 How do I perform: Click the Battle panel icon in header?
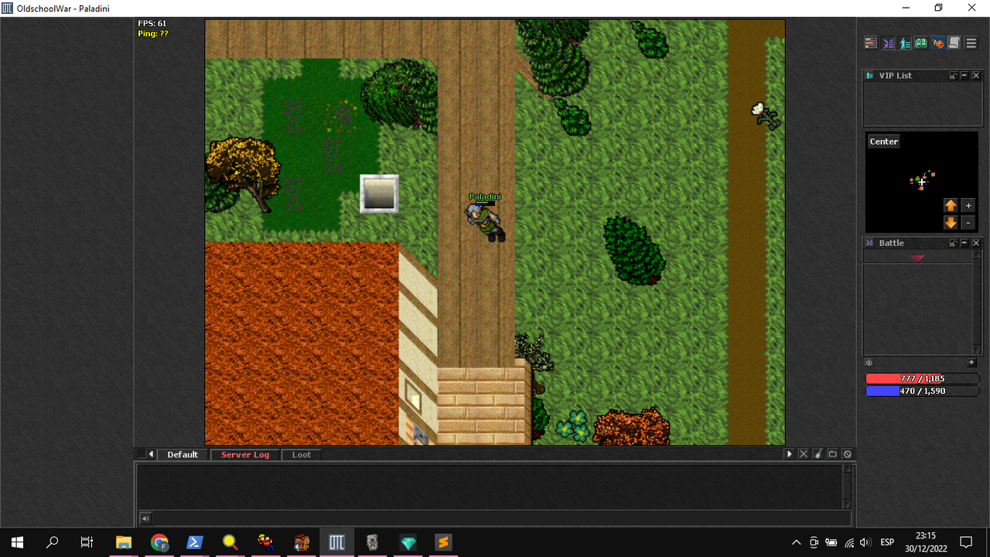tap(870, 243)
